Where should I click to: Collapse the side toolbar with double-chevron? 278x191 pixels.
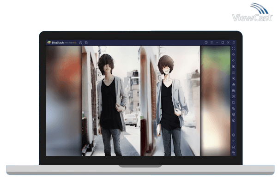(234, 42)
